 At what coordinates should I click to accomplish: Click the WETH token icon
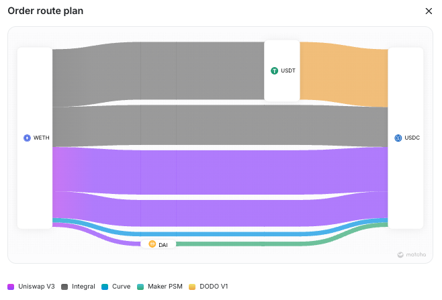28,138
